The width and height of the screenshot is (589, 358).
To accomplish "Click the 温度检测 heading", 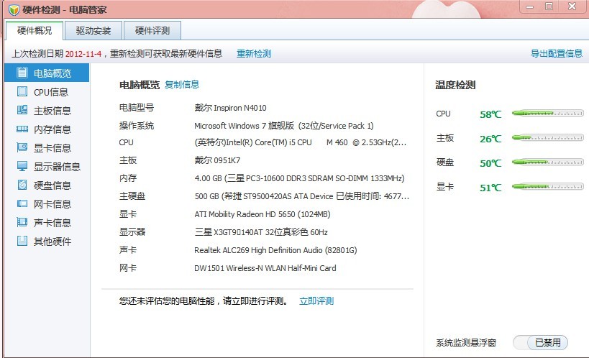I will tap(455, 85).
